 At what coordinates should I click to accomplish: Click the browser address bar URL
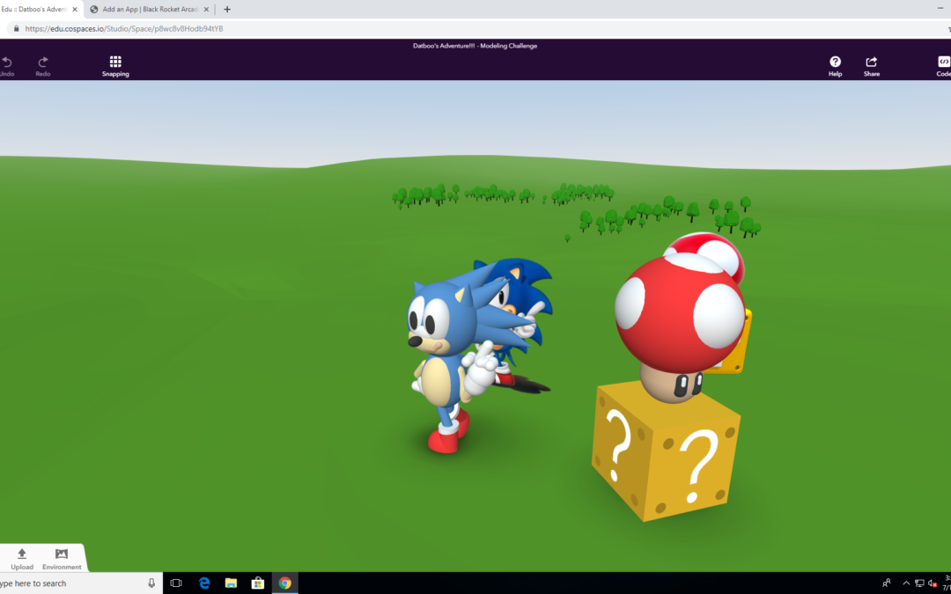124,28
